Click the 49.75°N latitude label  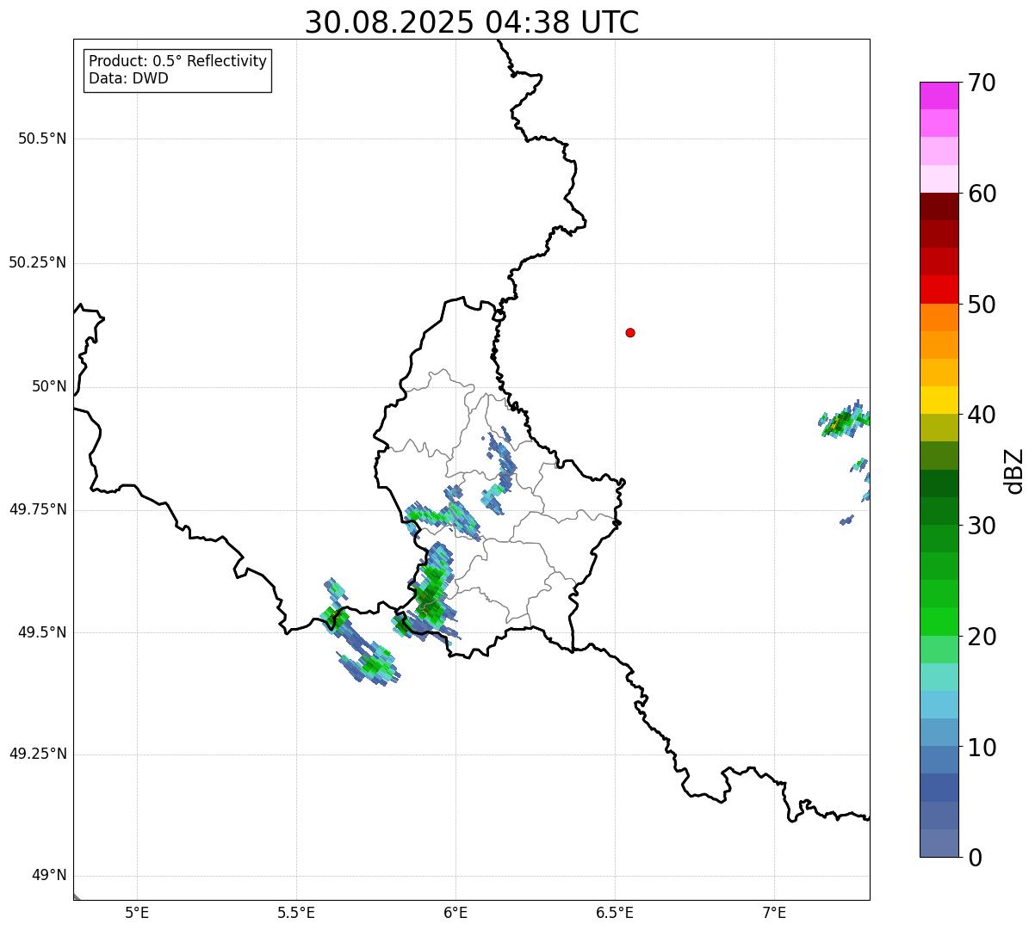[37, 509]
